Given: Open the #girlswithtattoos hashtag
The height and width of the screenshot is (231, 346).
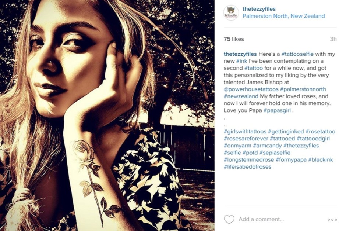Looking at the screenshot, I should tap(245, 132).
